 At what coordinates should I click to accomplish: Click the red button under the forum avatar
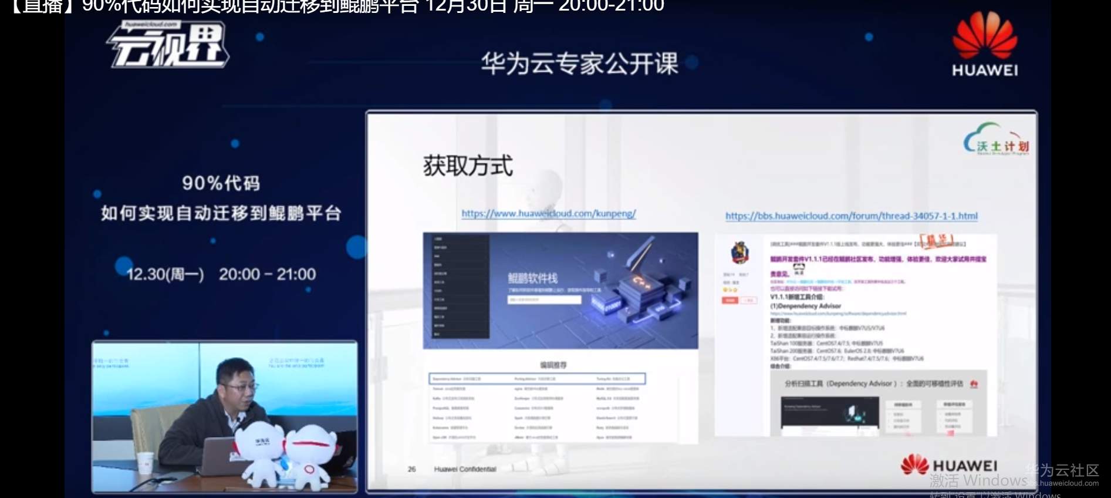point(730,300)
